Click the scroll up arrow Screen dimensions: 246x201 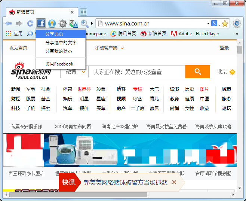[240, 43]
